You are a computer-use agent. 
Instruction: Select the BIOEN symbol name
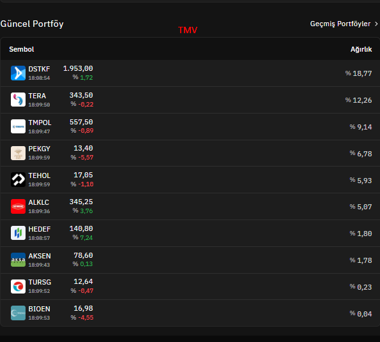click(39, 309)
